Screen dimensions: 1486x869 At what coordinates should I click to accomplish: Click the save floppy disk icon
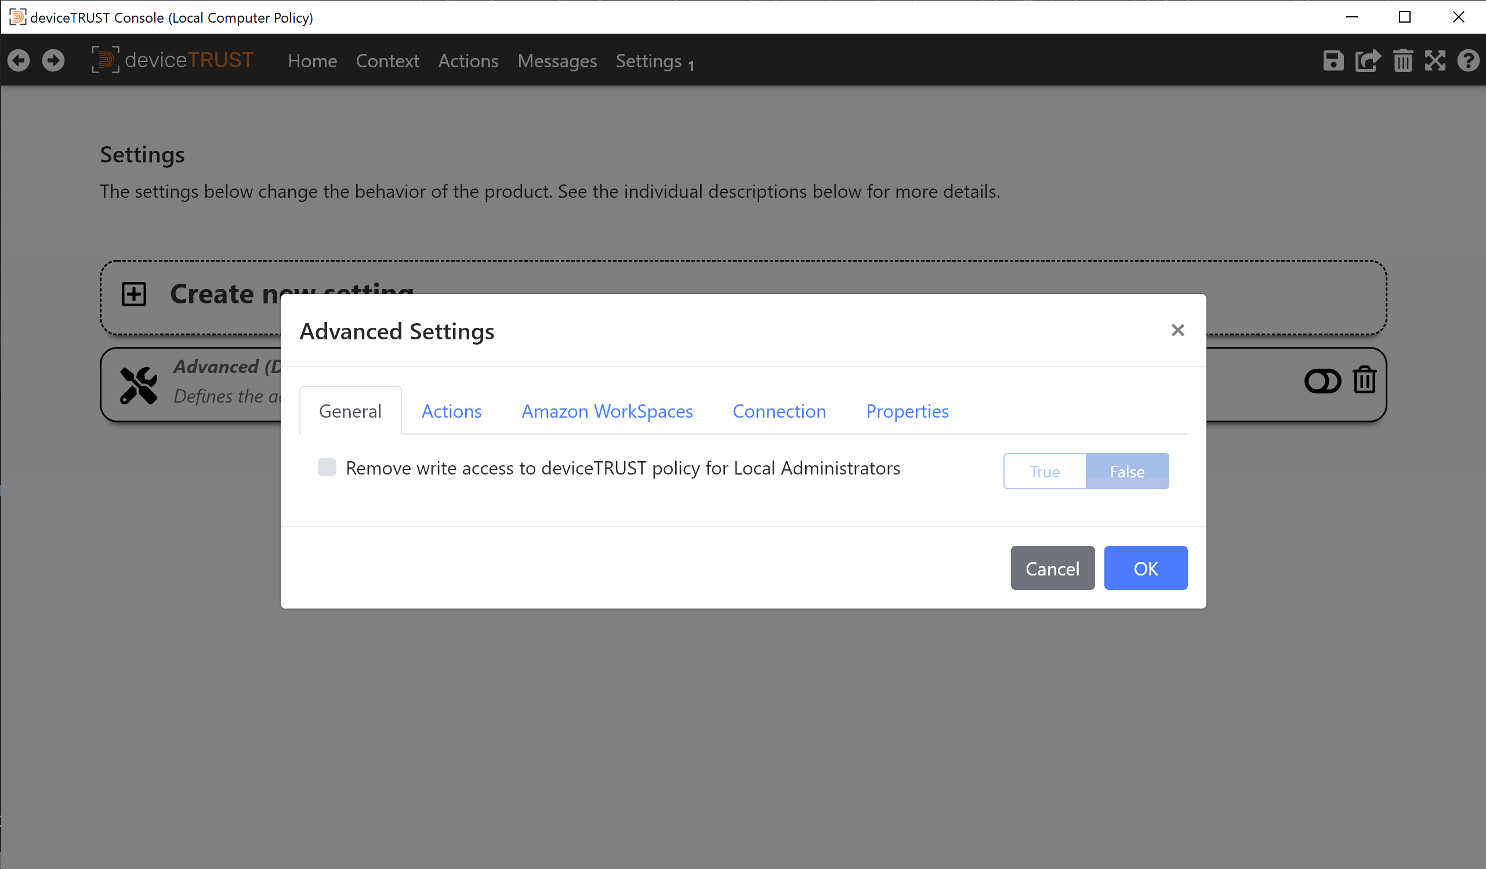(1333, 60)
